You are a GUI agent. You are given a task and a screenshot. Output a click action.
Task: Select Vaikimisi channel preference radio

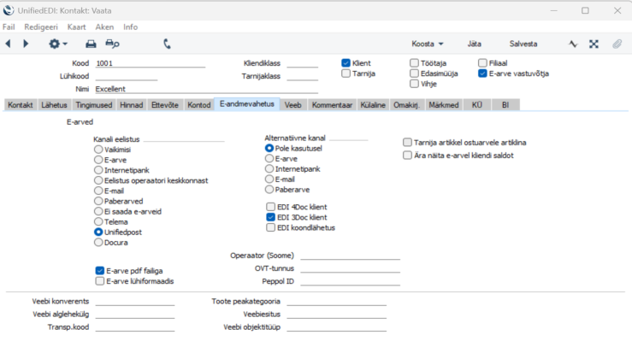pos(98,149)
